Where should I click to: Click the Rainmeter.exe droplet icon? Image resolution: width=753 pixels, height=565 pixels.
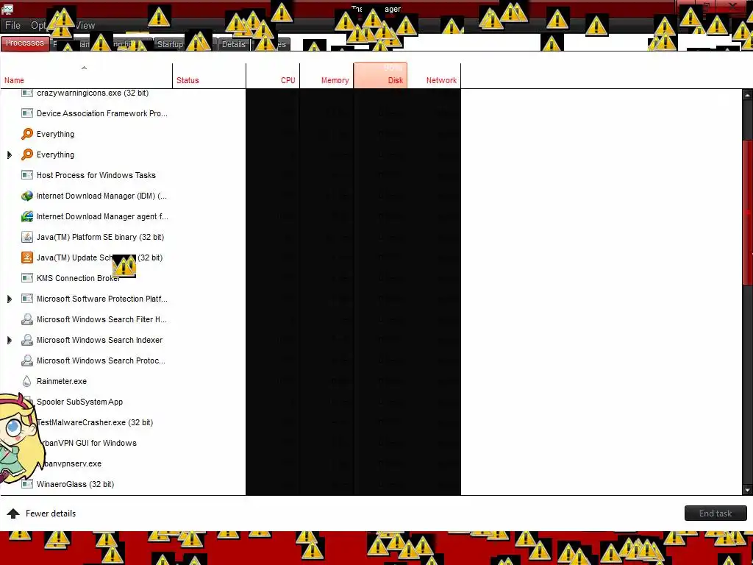pyautogui.click(x=27, y=382)
